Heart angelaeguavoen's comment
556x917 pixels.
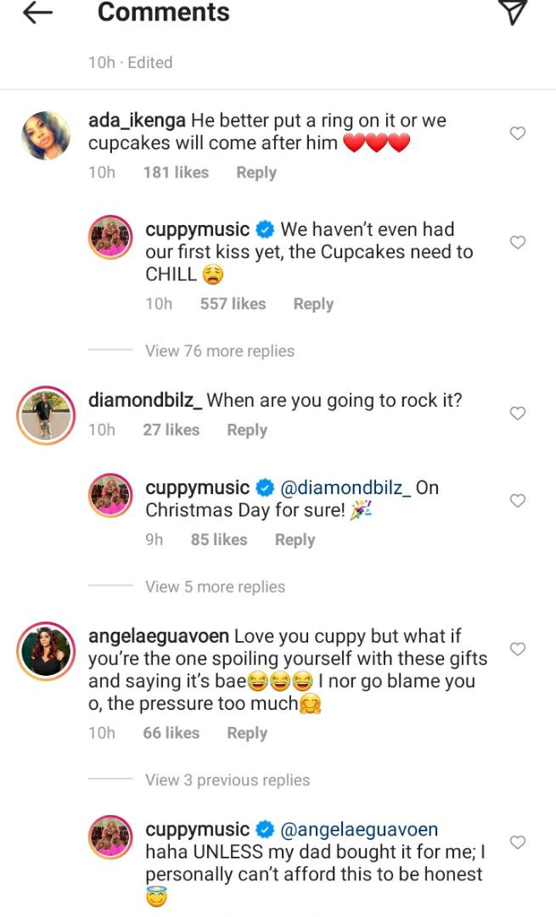click(517, 650)
